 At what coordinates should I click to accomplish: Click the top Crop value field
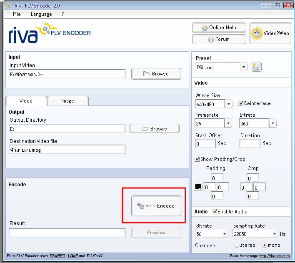tap(252, 178)
